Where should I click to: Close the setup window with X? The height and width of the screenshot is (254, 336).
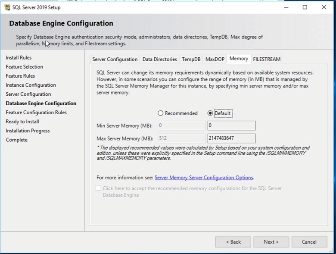[x=324, y=7]
